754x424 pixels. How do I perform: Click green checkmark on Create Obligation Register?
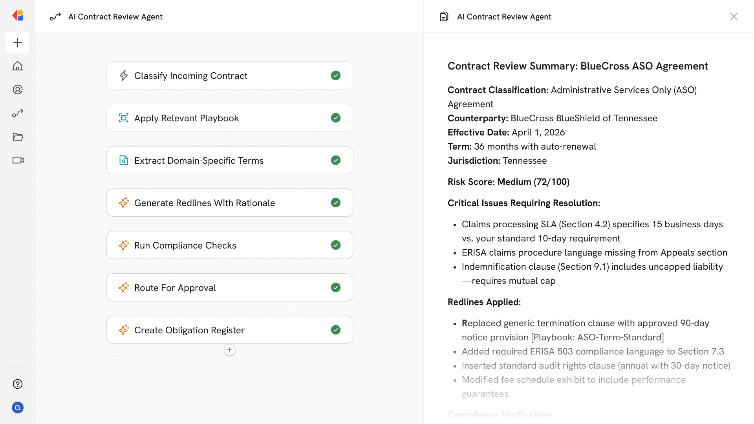335,330
